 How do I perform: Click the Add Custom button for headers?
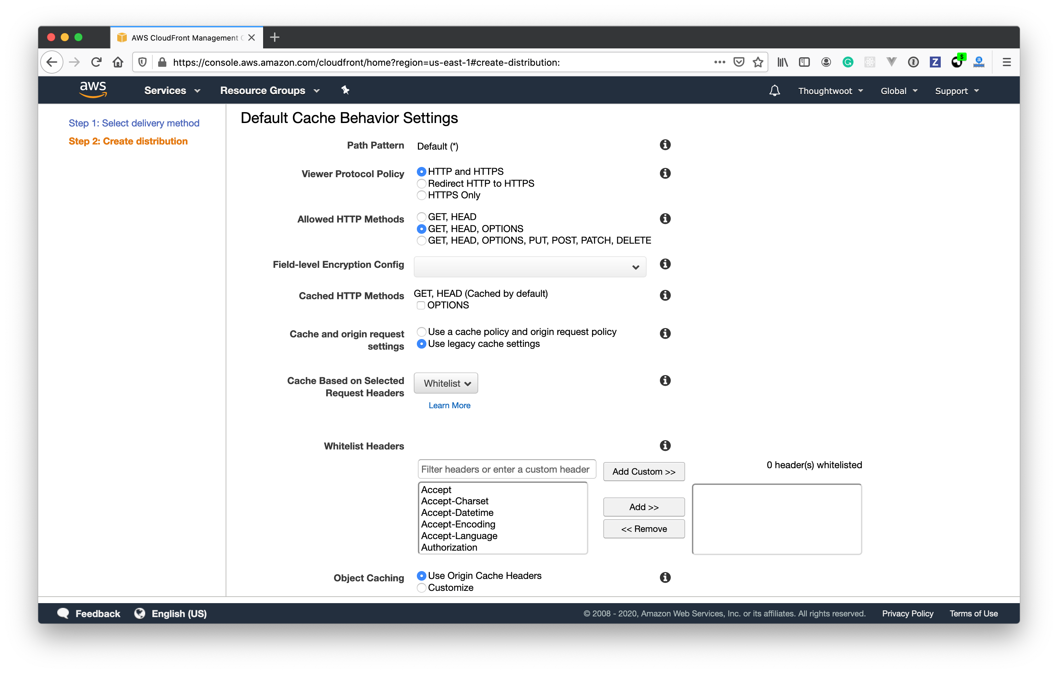click(x=644, y=471)
